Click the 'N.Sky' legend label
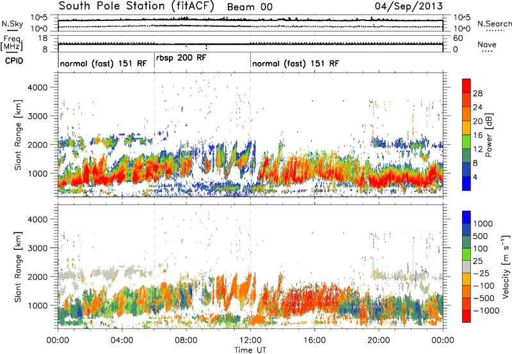The height and width of the screenshot is (354, 512). tap(12, 24)
